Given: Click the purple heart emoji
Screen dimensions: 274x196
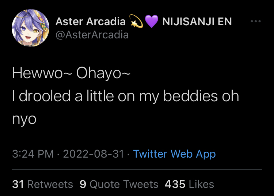Looking at the screenshot, I should [x=151, y=22].
